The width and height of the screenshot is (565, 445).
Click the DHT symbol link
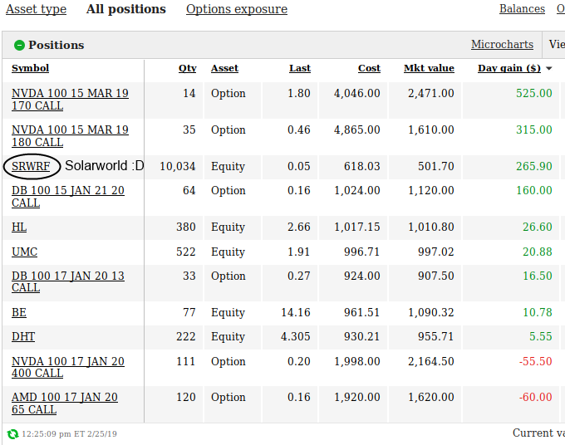[23, 336]
